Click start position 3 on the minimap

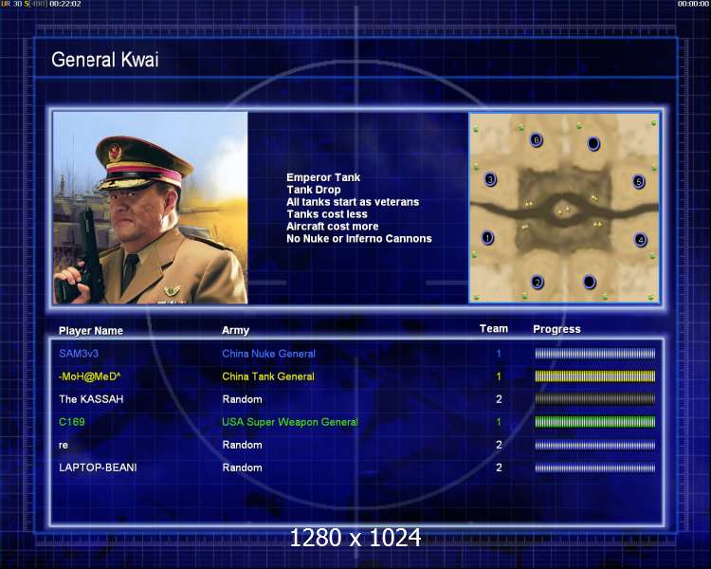[x=490, y=179]
